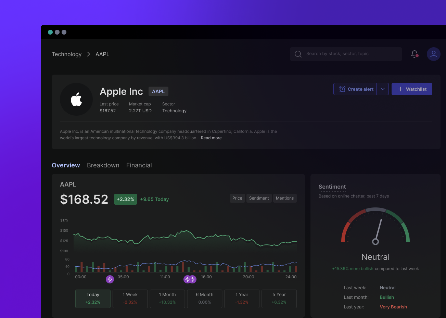Click the breadcrumb chevron after Technology

pyautogui.click(x=89, y=54)
